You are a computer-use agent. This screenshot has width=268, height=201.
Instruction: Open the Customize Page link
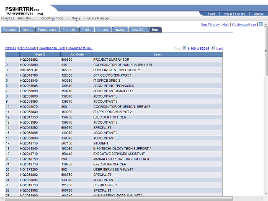tap(244, 25)
